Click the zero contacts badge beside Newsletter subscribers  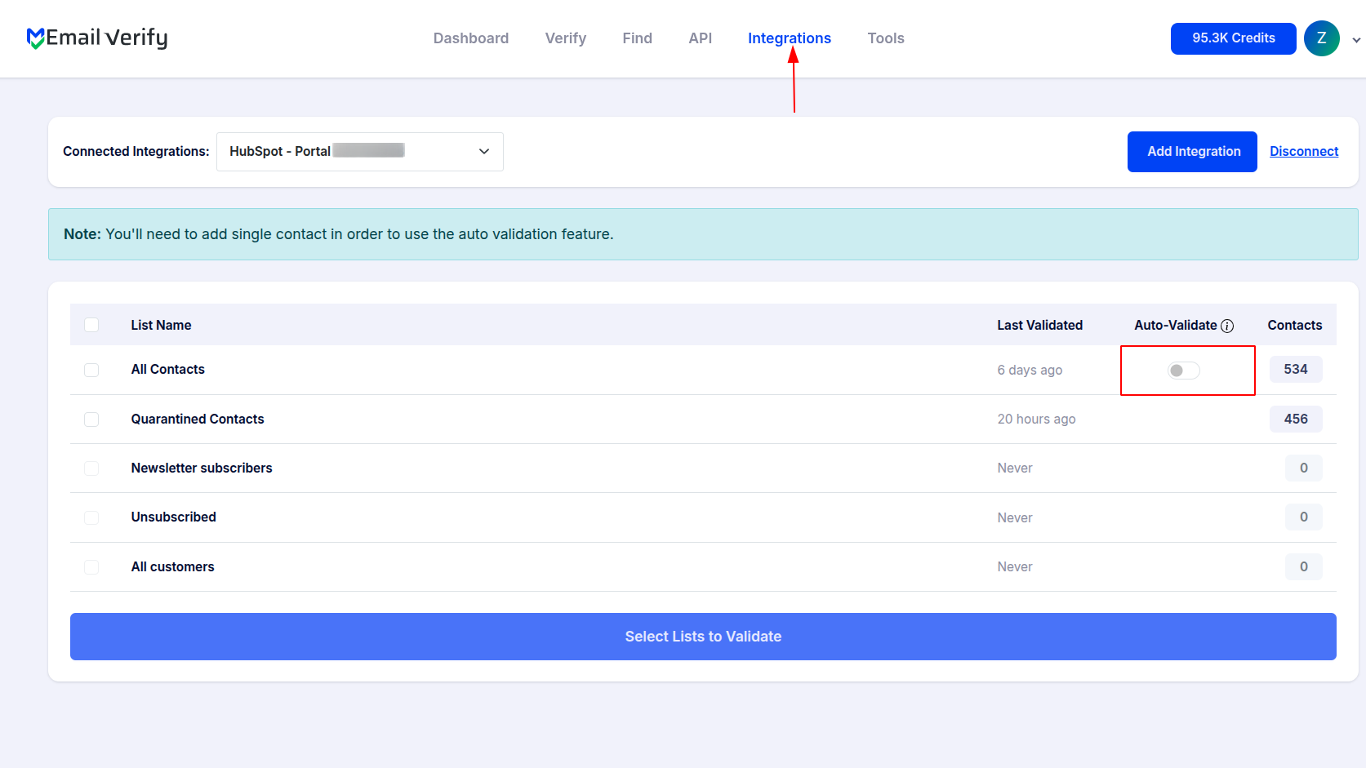point(1303,468)
